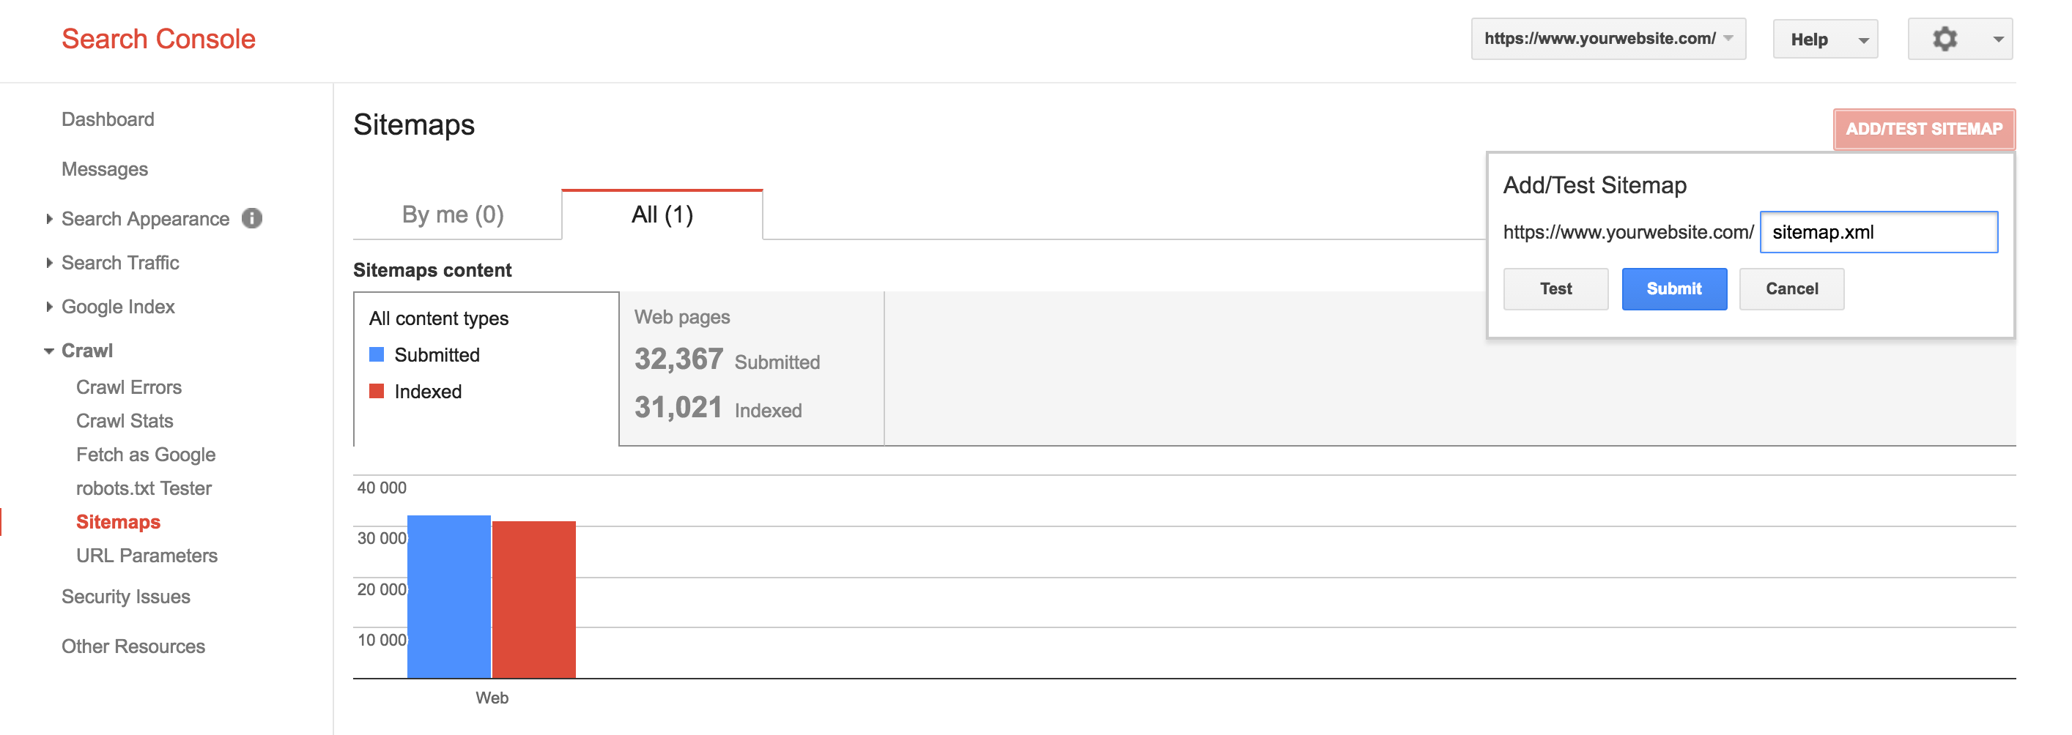The height and width of the screenshot is (735, 2072).
Task: Open the settings gear menu
Action: click(1958, 40)
